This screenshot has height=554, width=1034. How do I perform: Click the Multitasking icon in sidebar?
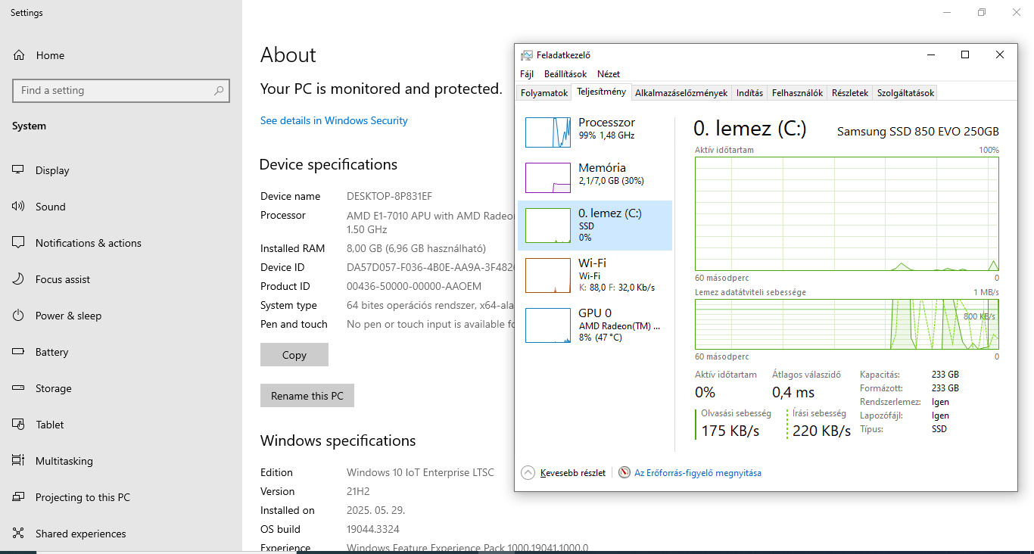[x=18, y=461]
